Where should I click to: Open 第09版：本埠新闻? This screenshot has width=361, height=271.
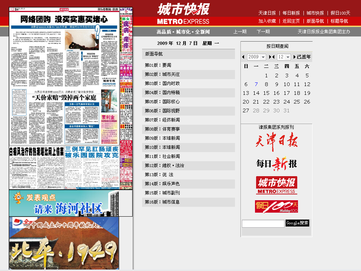click(162, 138)
